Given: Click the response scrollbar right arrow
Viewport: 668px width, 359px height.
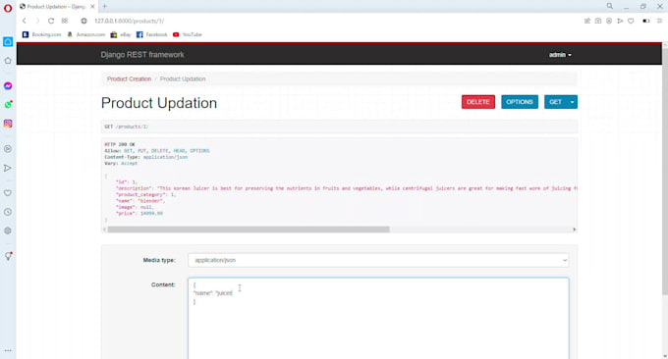Looking at the screenshot, I should (574, 230).
